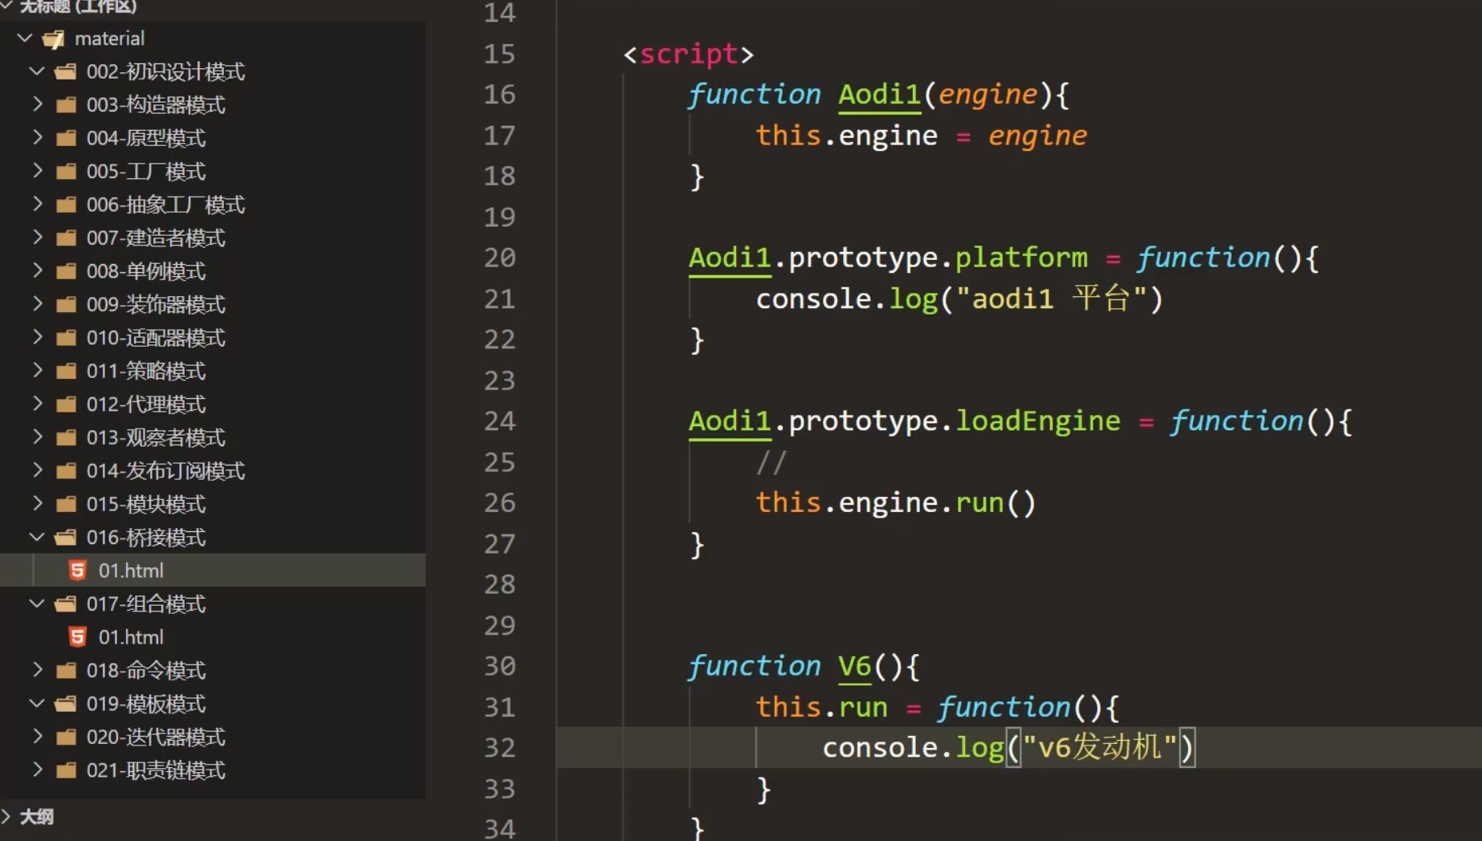The width and height of the screenshot is (1482, 841).
Task: Click the "v6发动机" string on line 32
Action: pyautogui.click(x=1100, y=747)
